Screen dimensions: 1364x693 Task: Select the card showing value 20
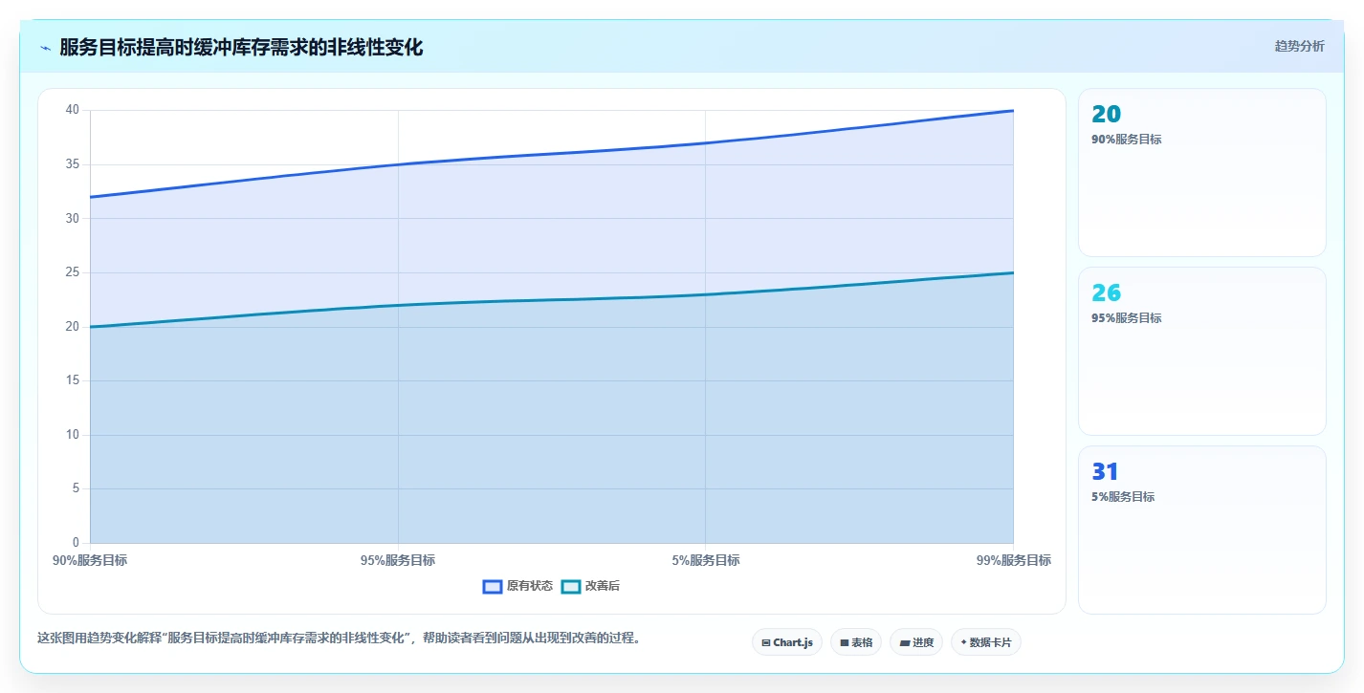coord(1202,172)
